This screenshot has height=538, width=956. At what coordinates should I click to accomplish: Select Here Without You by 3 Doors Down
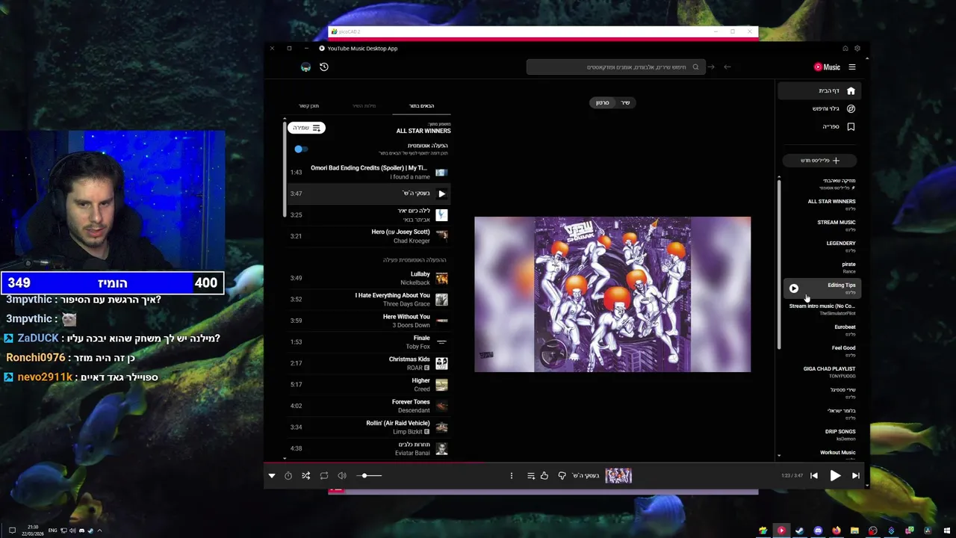369,321
